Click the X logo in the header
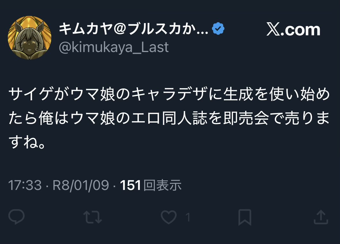 (273, 30)
